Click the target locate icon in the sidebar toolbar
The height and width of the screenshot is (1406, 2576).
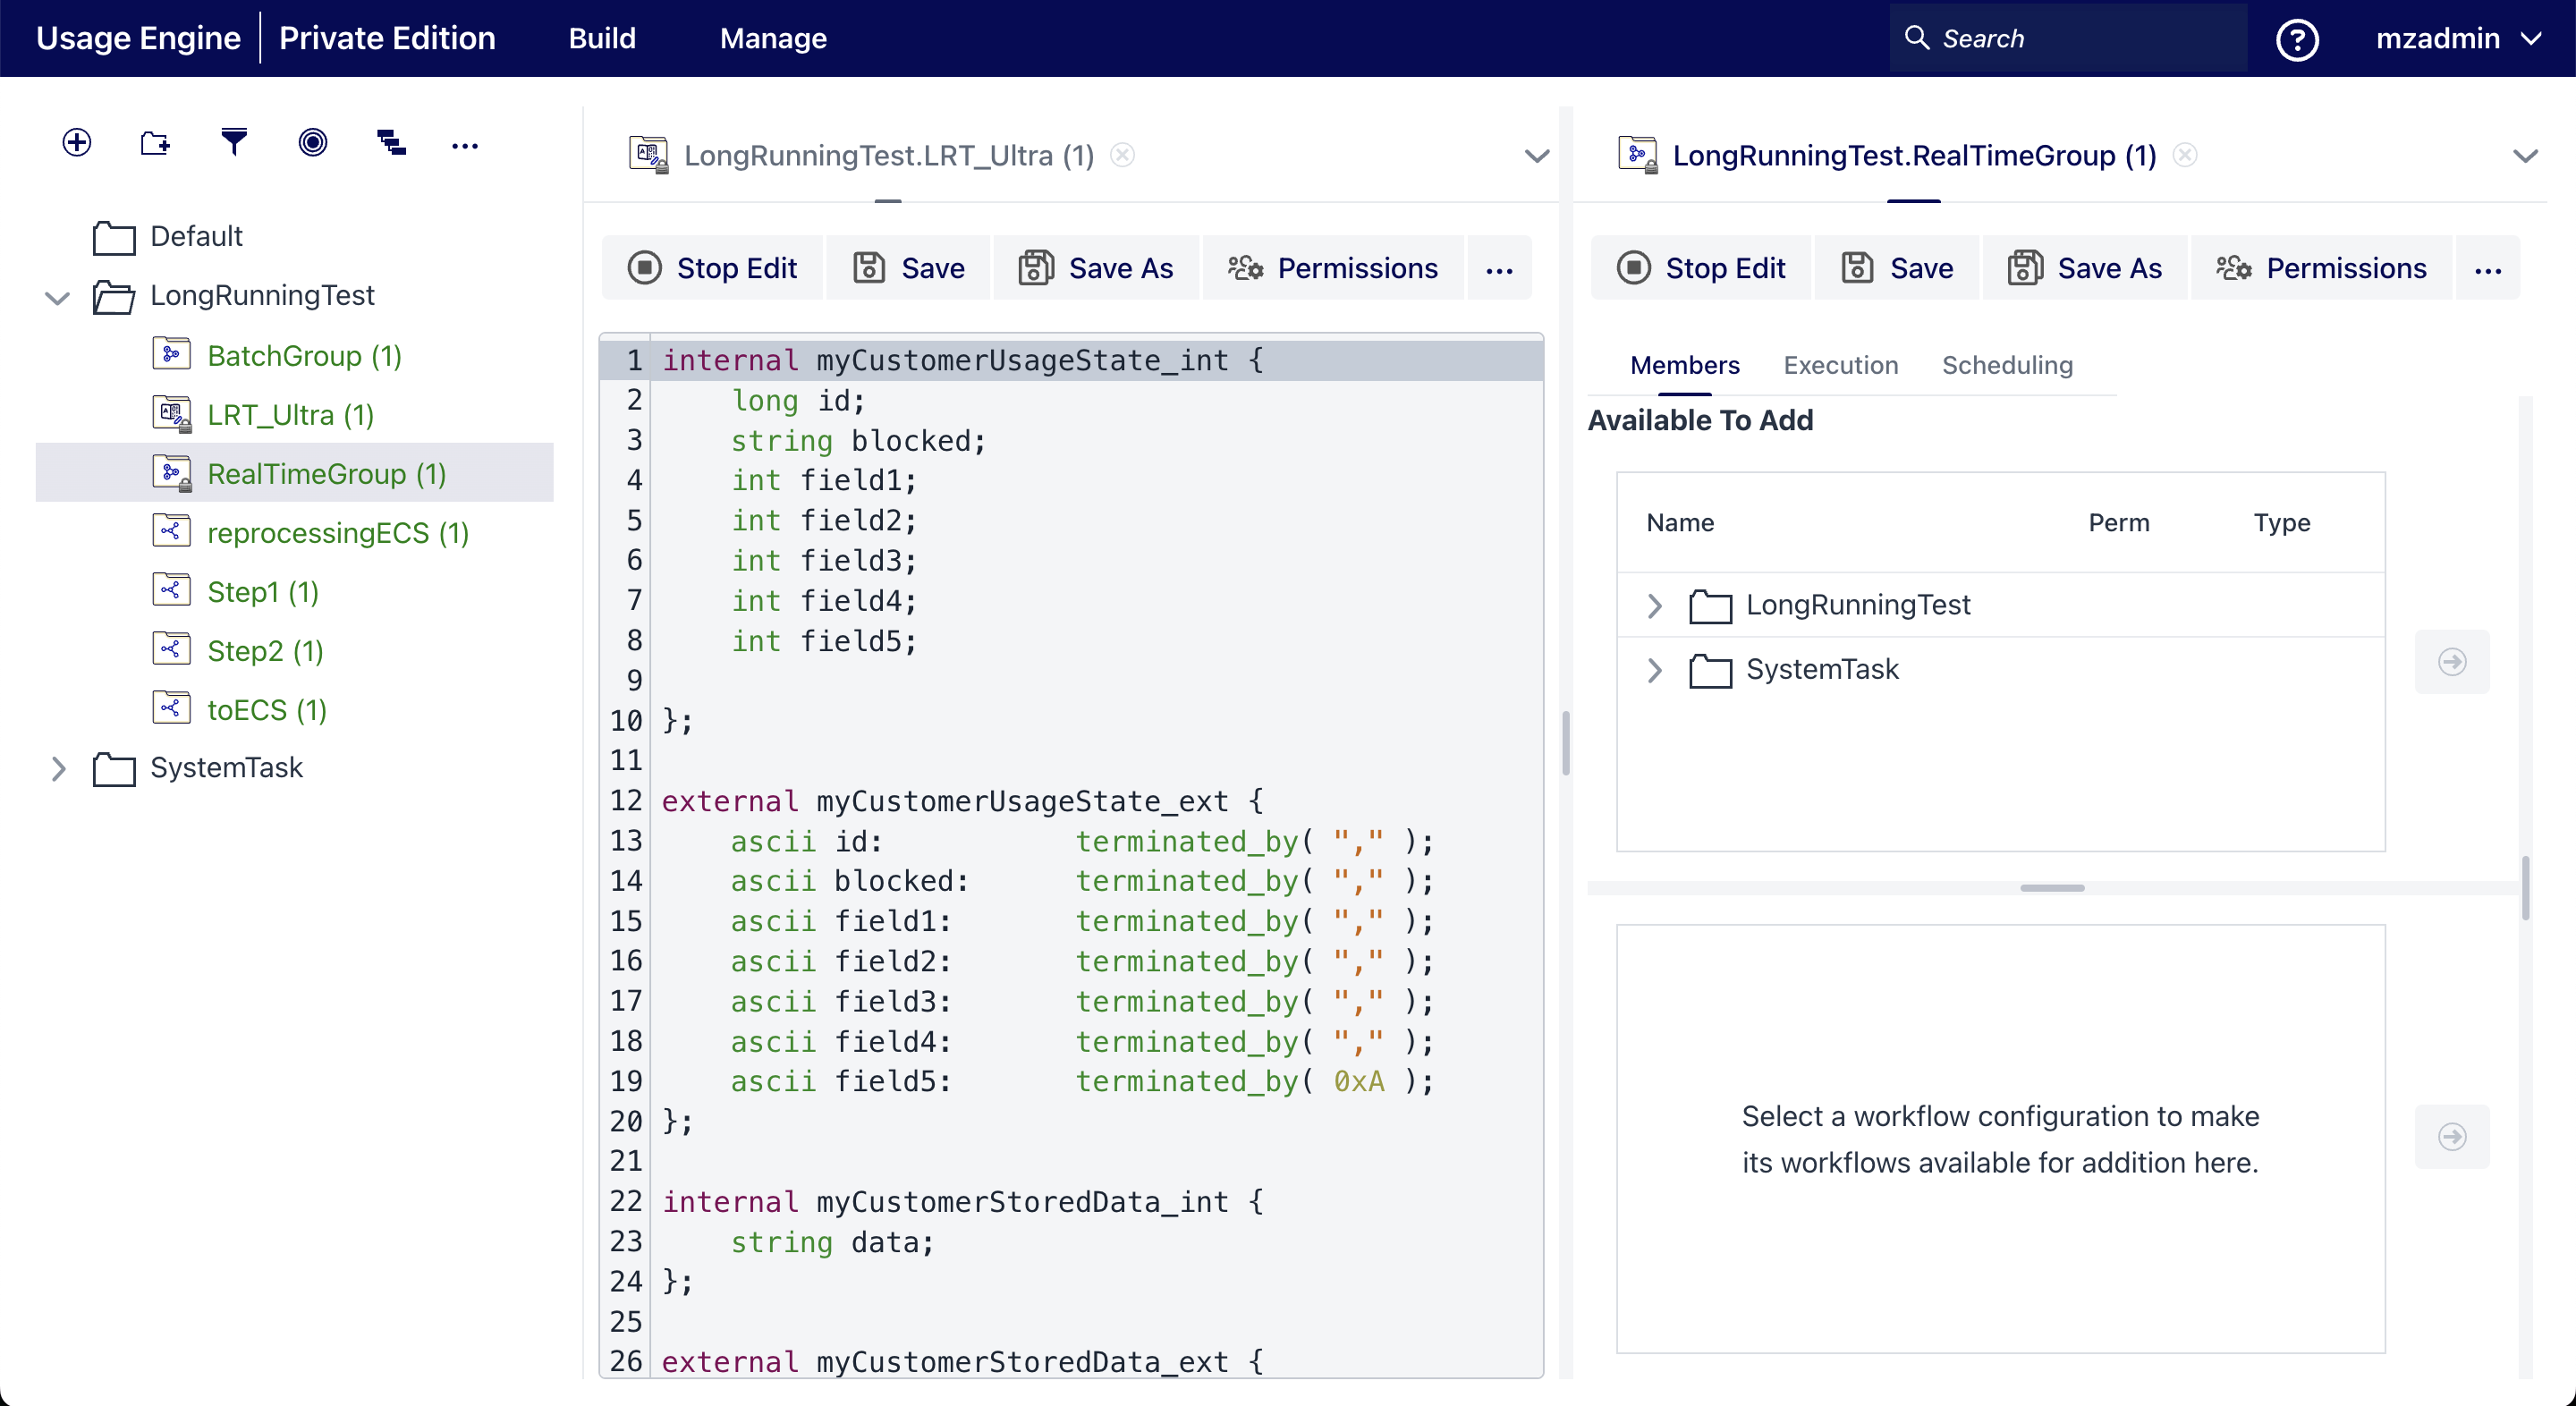[313, 143]
